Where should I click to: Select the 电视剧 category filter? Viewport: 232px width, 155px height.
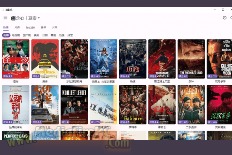click(x=16, y=35)
